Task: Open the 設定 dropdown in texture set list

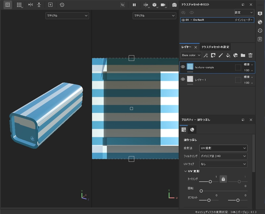Action: 244,13
